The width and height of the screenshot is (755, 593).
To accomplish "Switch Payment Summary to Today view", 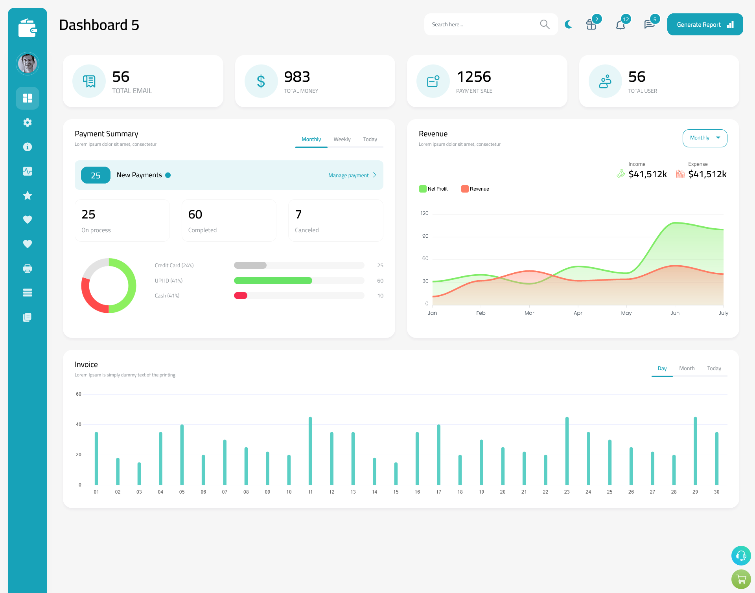I will pos(370,139).
